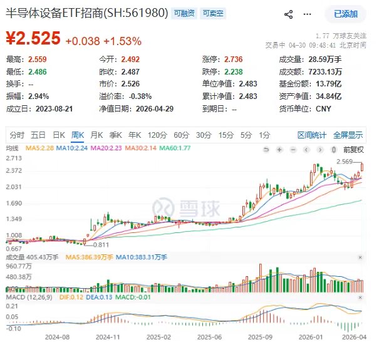This screenshot has height=347, width=379.
Task: Click the ¥2.525 price
Action: pos(33,38)
